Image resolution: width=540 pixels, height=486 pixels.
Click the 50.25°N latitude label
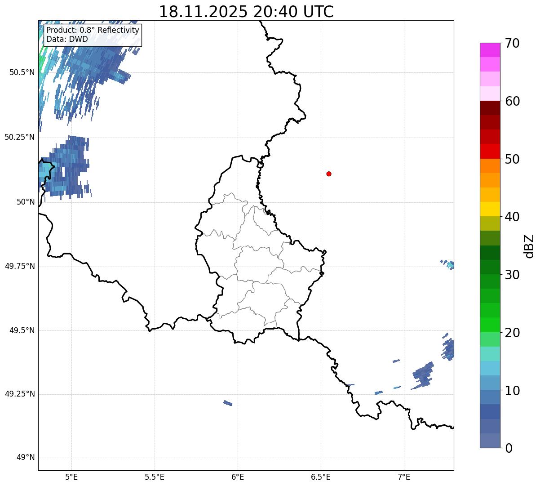coord(20,137)
